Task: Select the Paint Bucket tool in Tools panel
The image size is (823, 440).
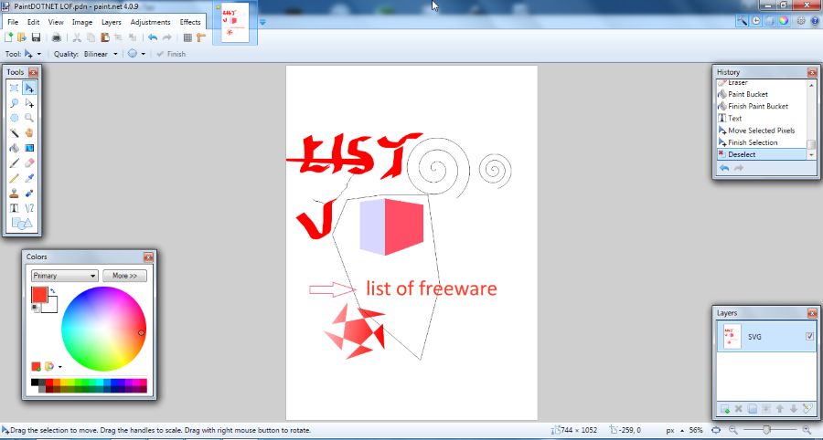Action: tap(14, 148)
